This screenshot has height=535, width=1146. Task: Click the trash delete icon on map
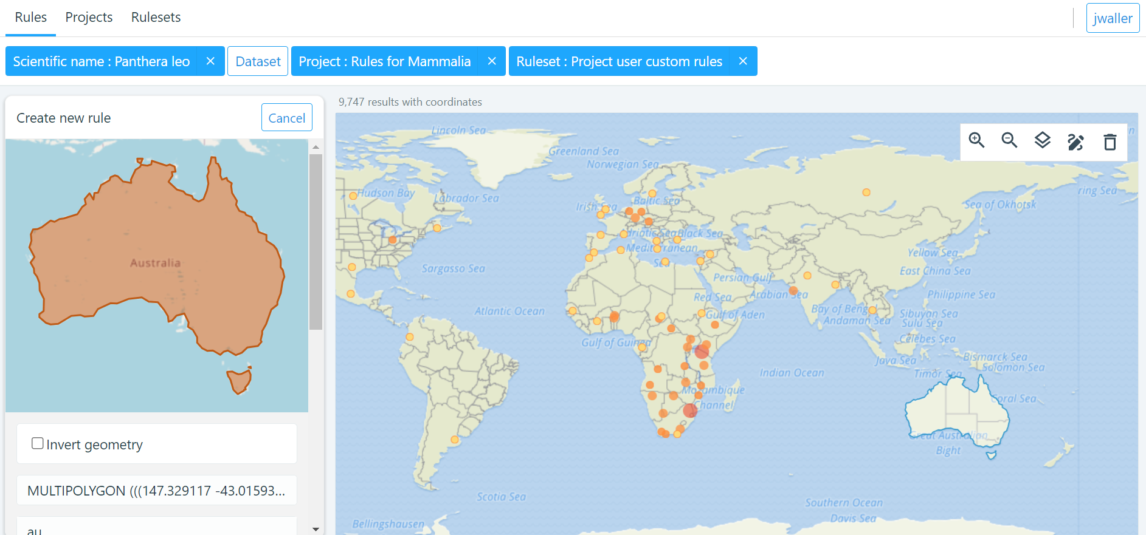(1110, 142)
